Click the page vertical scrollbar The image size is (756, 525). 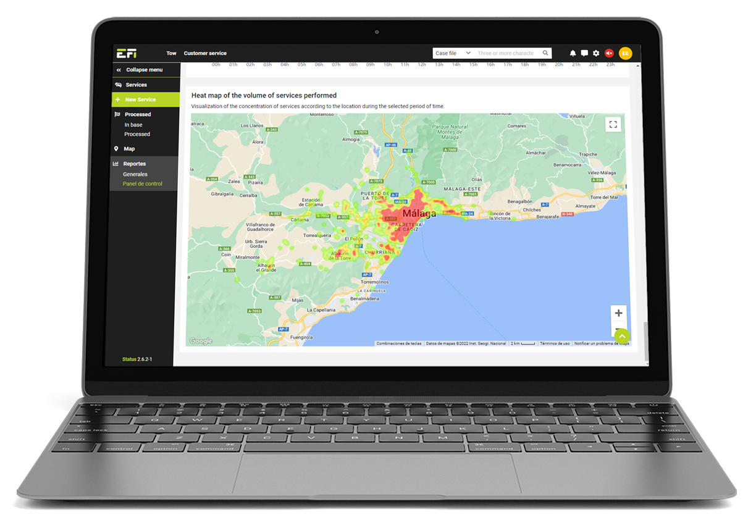point(644,340)
